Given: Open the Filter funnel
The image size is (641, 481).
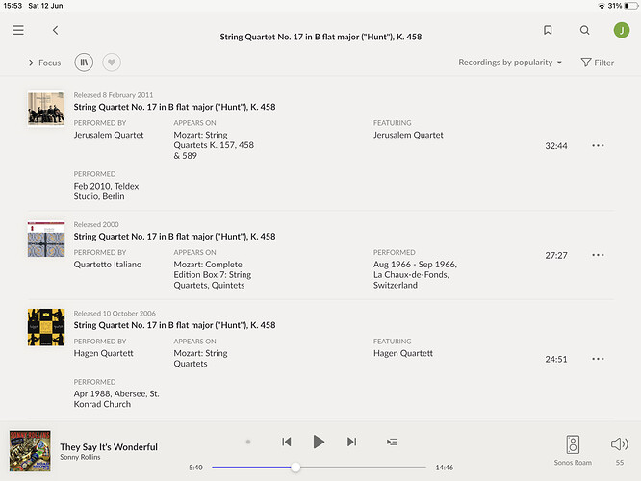Looking at the screenshot, I should [598, 63].
